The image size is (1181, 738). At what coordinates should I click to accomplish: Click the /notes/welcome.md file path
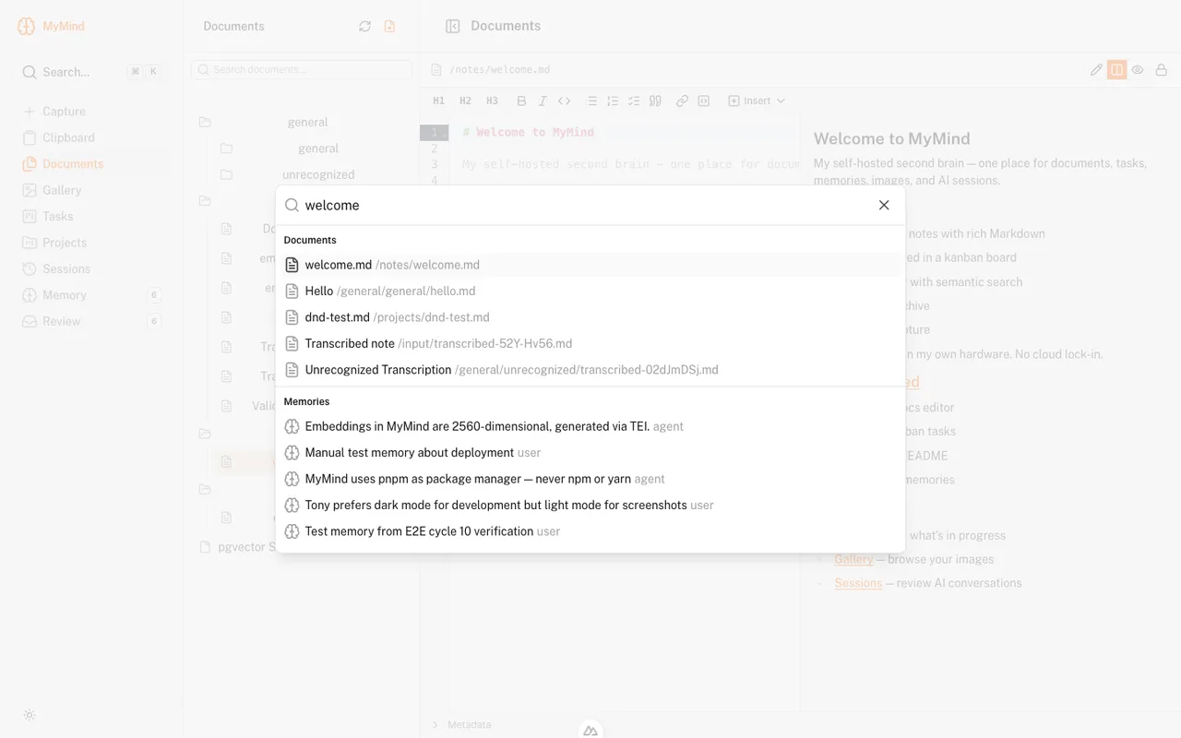click(x=499, y=70)
